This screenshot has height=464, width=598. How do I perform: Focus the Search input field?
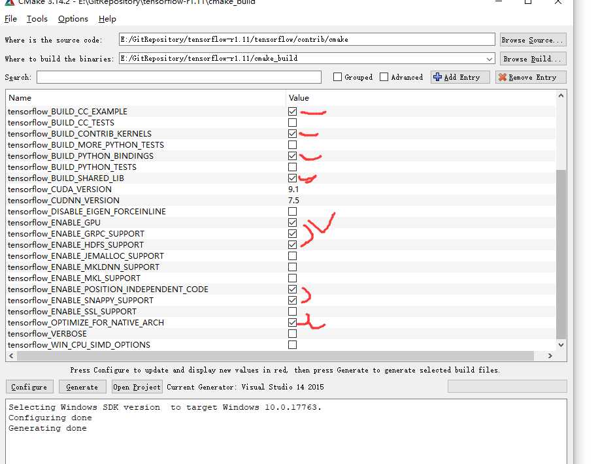(179, 77)
